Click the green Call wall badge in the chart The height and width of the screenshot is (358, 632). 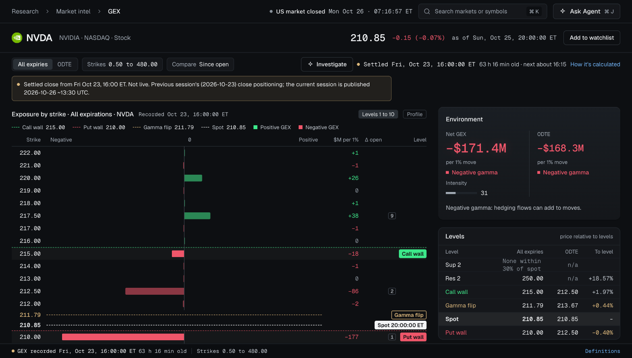[412, 254]
